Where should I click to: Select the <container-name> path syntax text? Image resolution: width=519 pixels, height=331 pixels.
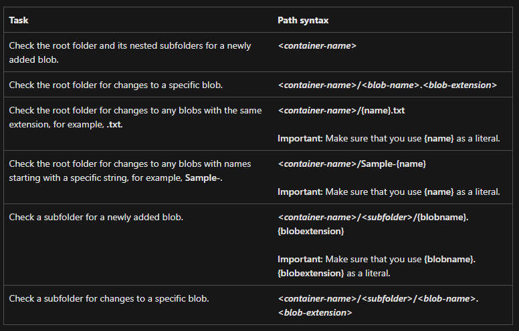coord(317,45)
